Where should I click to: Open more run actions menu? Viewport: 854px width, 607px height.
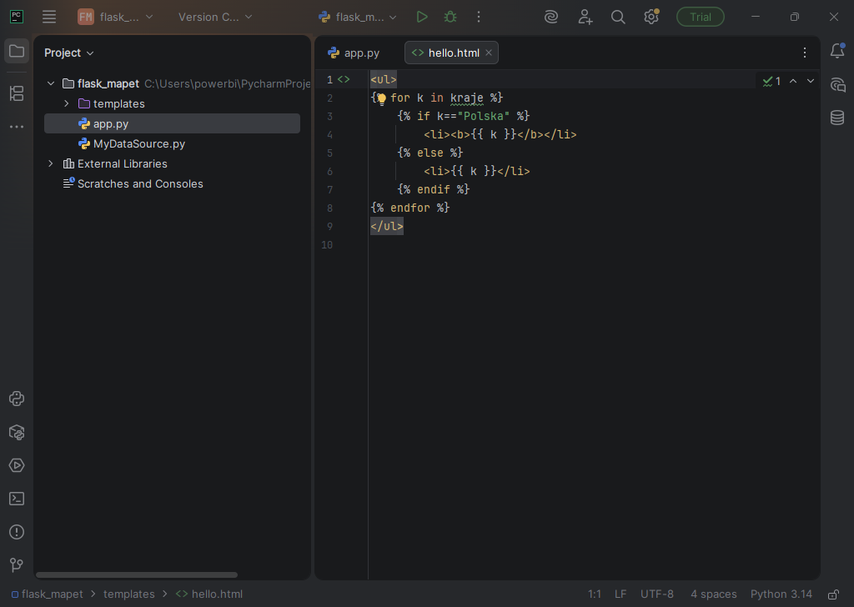click(x=478, y=17)
